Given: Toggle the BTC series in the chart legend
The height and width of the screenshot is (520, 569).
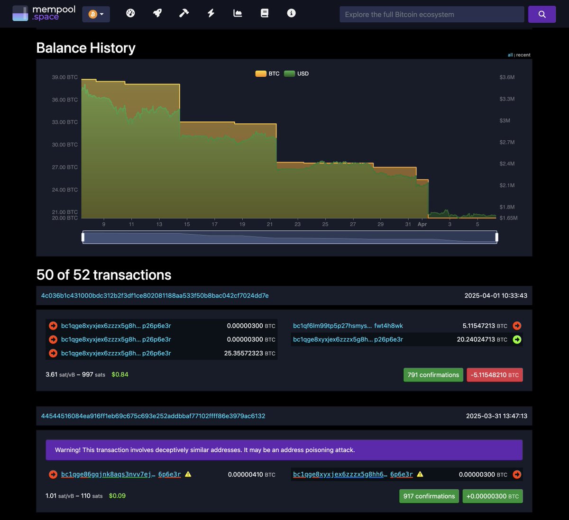Looking at the screenshot, I should pyautogui.click(x=267, y=73).
